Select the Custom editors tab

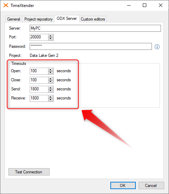[93, 19]
